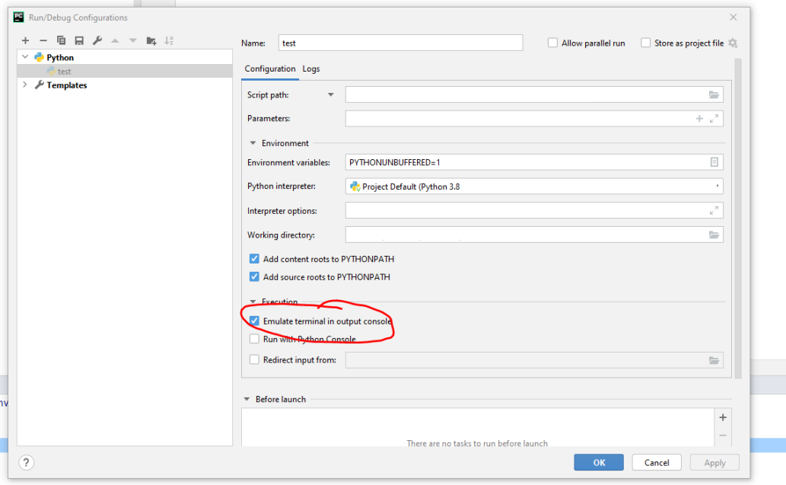Save the configuration with the disk icon
The height and width of the screenshot is (485, 786).
pyautogui.click(x=79, y=40)
